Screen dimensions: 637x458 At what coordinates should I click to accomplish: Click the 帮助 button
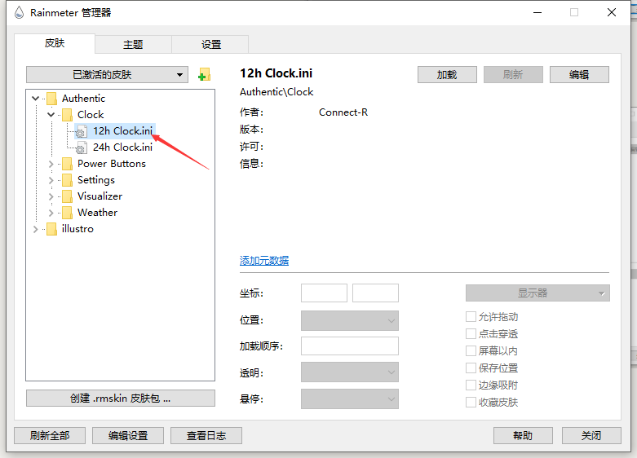click(x=523, y=436)
